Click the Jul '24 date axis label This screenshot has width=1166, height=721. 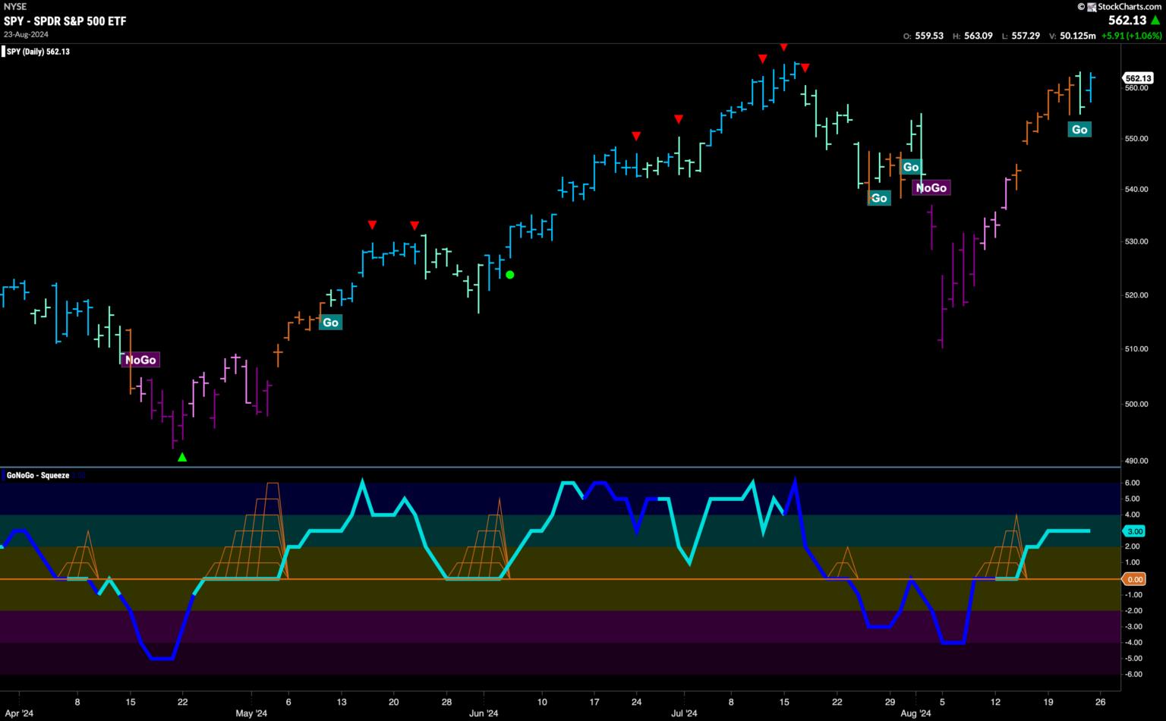pos(684,713)
